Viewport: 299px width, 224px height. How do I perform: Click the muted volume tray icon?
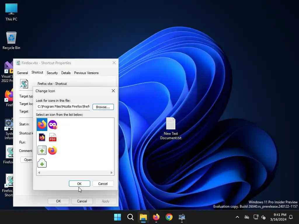pyautogui.click(x=263, y=217)
